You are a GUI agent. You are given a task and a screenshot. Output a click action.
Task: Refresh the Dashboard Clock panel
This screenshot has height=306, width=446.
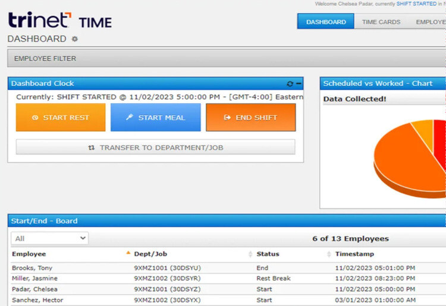[290, 84]
